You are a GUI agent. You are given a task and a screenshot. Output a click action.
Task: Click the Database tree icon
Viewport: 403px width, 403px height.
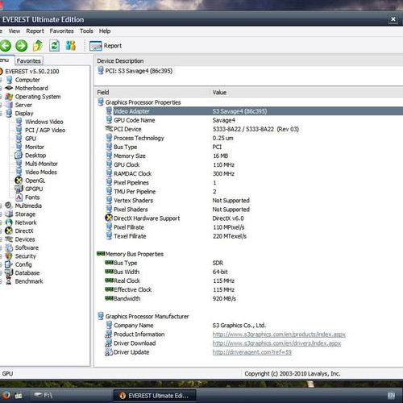pyautogui.click(x=9, y=272)
